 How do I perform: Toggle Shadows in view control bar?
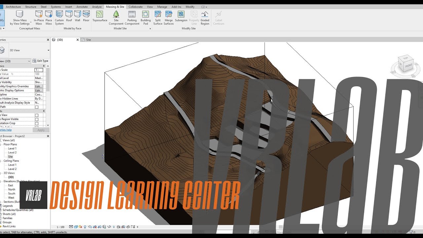pos(85,227)
